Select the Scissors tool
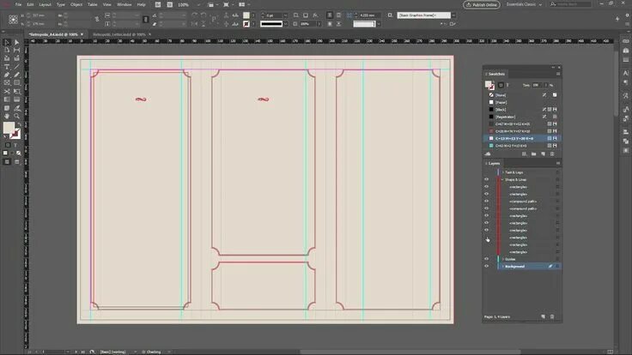The width and height of the screenshot is (632, 355). pos(7,92)
